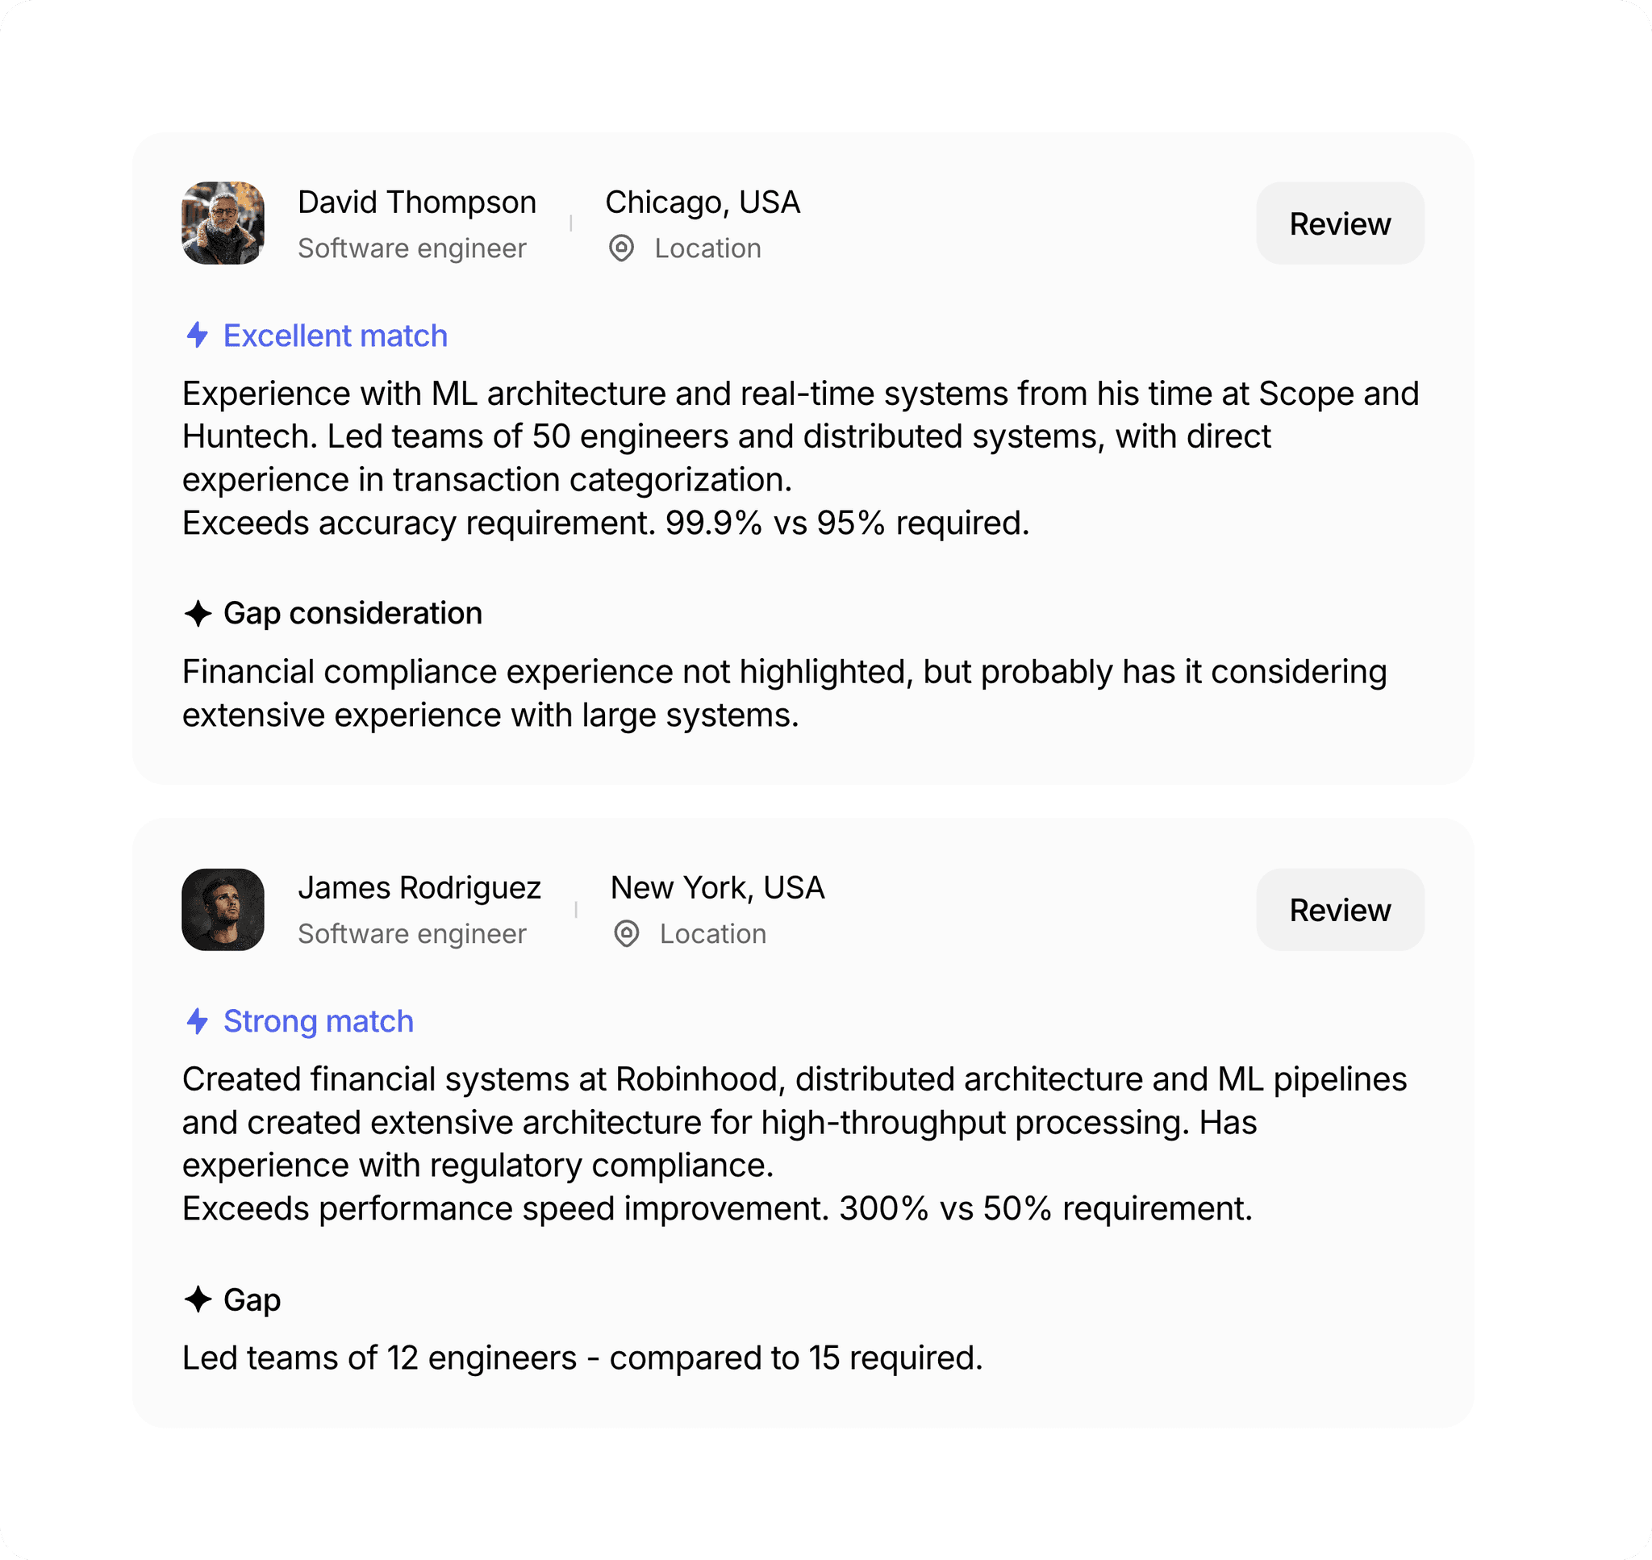
Task: Click the James Rodriguez name text
Action: click(420, 888)
